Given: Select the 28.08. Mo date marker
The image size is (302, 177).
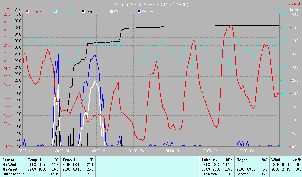Looking at the screenshot, I should pos(26,151).
